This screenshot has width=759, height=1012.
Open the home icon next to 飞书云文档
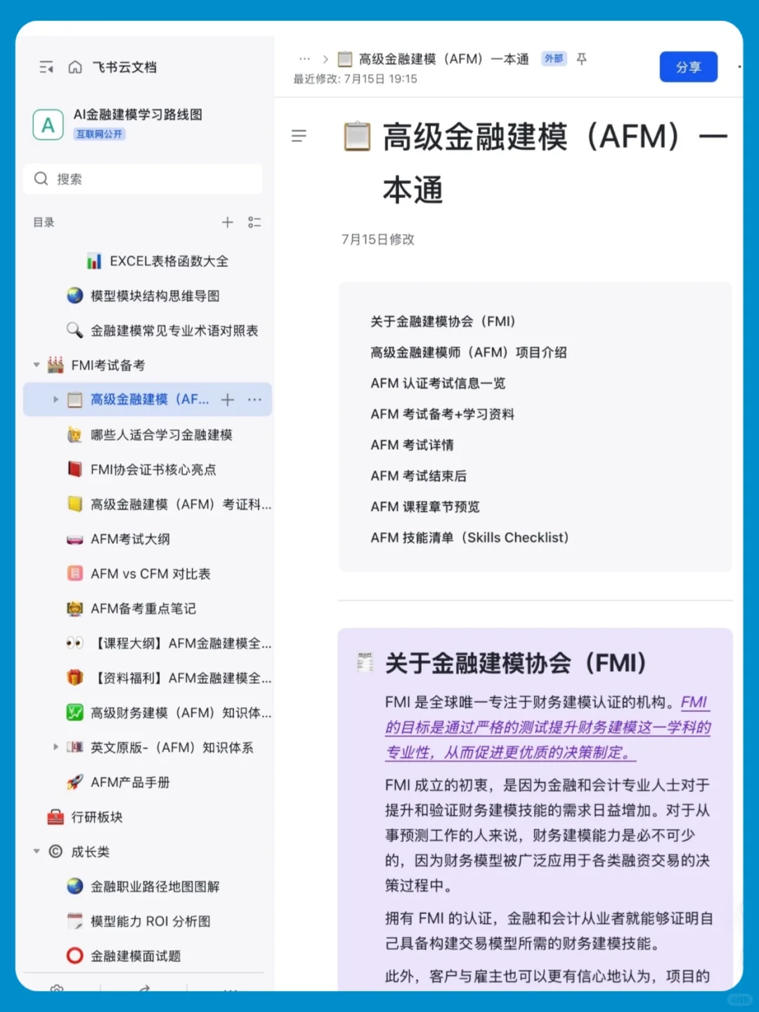[75, 67]
